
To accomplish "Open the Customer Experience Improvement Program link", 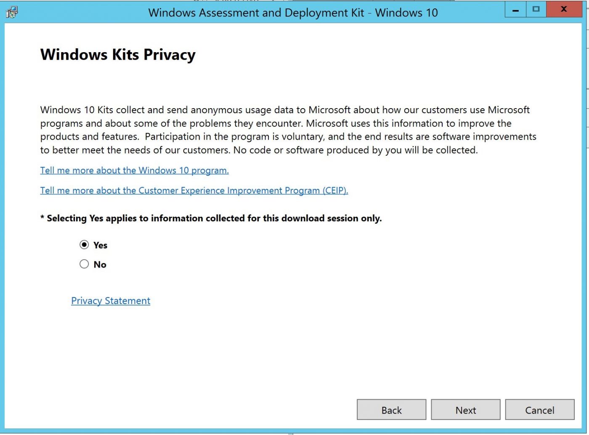I will tap(194, 190).
